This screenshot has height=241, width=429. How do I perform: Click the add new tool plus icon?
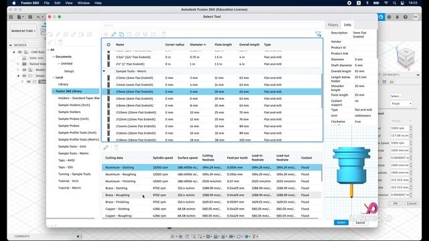[x=106, y=34]
